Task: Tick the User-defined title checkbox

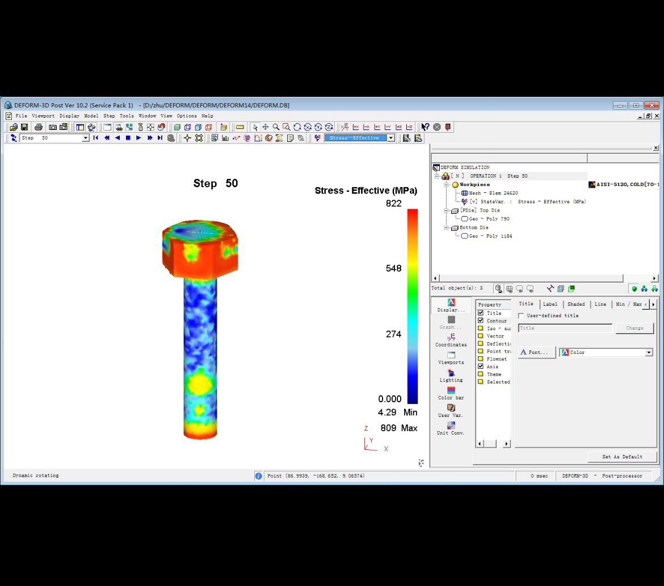Action: click(521, 316)
